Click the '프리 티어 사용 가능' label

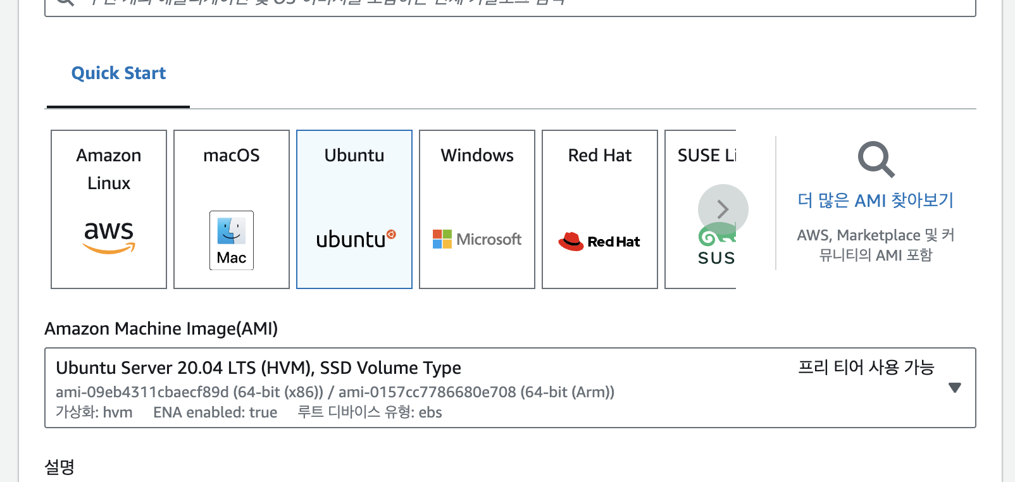tap(866, 368)
